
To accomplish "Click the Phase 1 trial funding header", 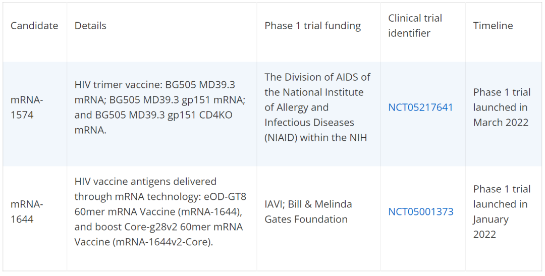I will coord(312,26).
